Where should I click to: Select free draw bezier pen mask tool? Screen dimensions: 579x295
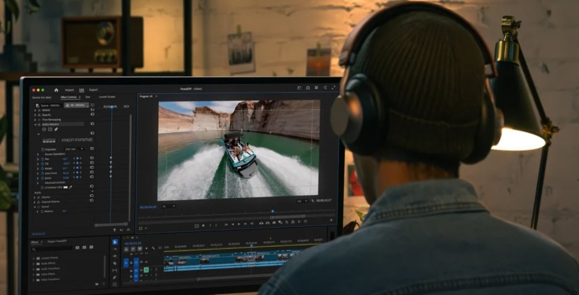[56, 130]
